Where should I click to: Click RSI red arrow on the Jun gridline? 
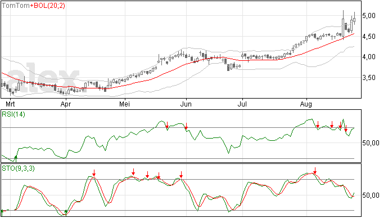[186, 126]
